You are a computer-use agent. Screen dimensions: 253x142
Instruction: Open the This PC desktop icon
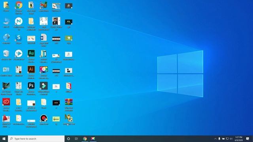click(x=6, y=21)
